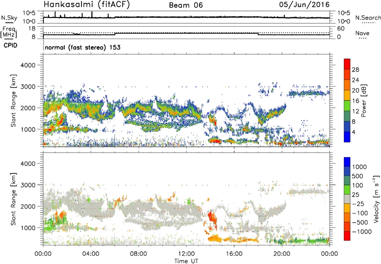Click the 08:00 time tick label

coord(139,254)
